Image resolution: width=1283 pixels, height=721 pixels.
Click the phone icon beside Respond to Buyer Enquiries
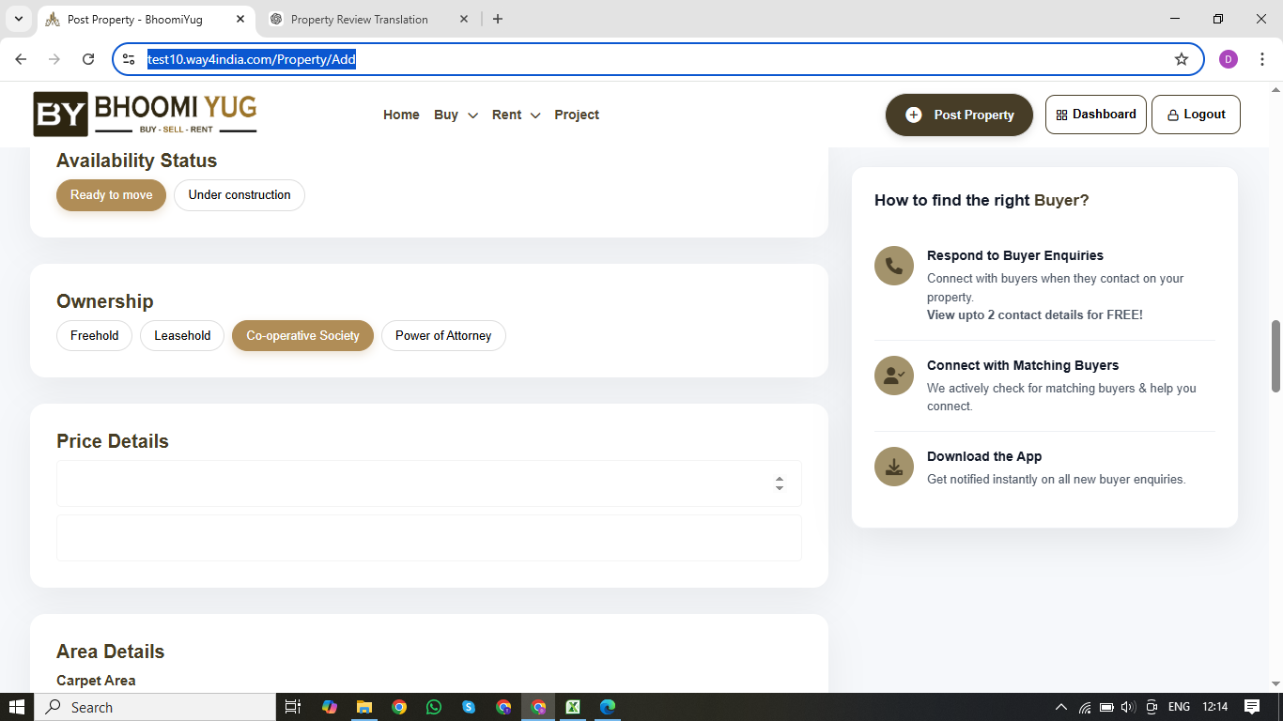[x=893, y=266]
